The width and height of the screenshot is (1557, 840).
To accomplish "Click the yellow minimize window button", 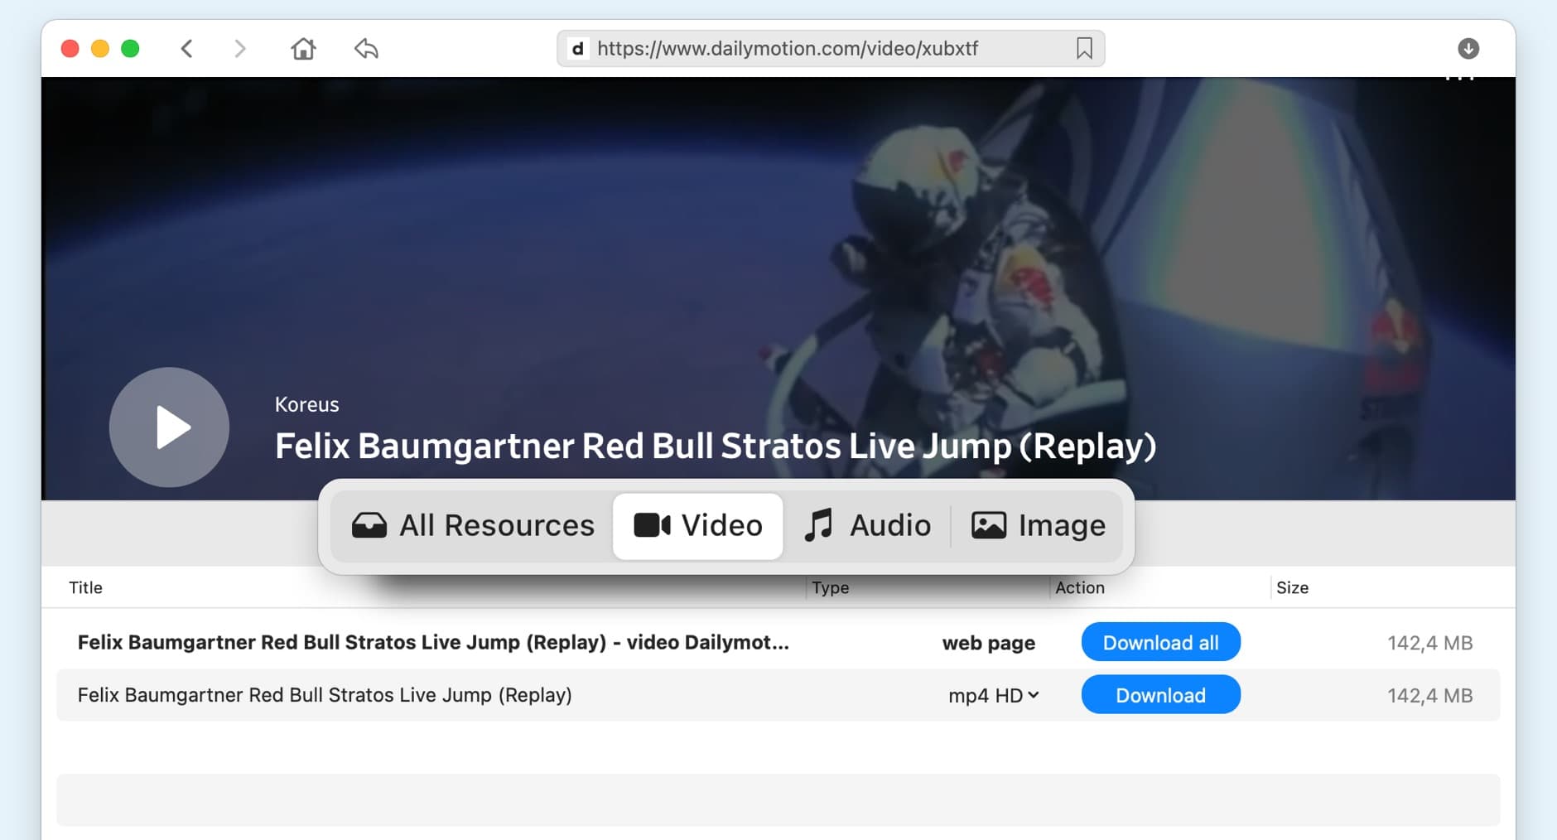I will pyautogui.click(x=100, y=49).
